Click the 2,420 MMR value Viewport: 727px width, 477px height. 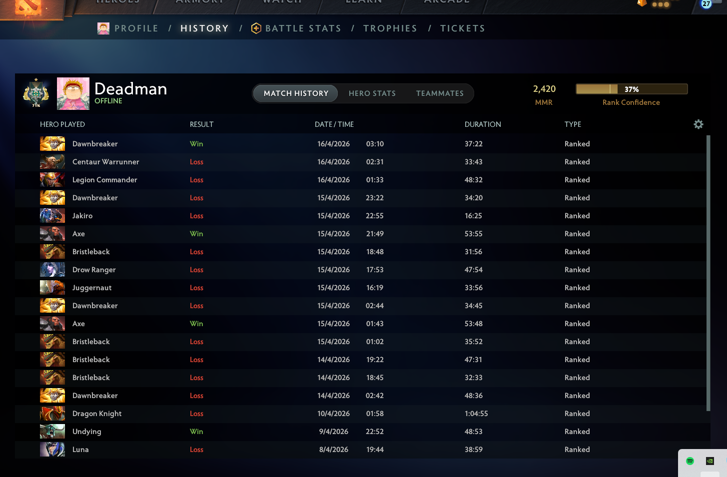pos(544,89)
